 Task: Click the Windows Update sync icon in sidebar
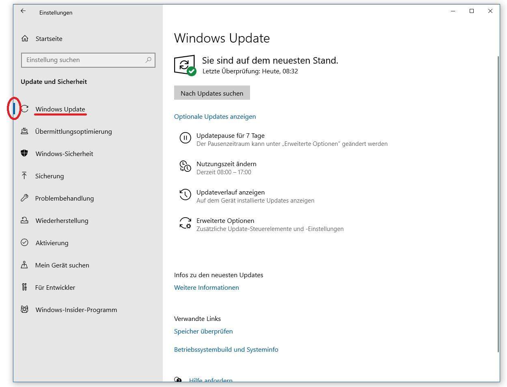tap(25, 109)
